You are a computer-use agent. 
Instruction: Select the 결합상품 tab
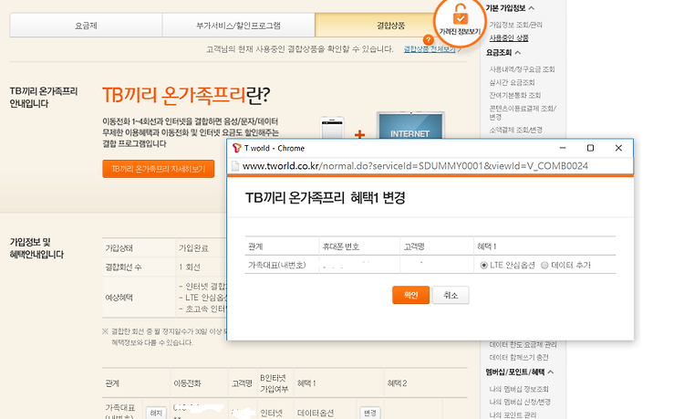(391, 26)
